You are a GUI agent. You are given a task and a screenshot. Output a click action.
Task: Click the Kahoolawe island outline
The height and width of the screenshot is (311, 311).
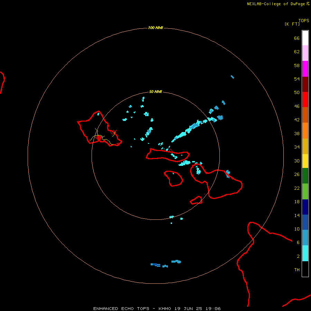[x=196, y=200]
